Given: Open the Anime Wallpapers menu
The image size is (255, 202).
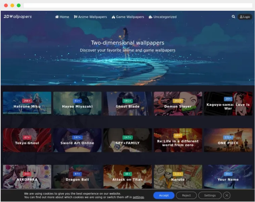Looking at the screenshot, I should click(x=90, y=17).
